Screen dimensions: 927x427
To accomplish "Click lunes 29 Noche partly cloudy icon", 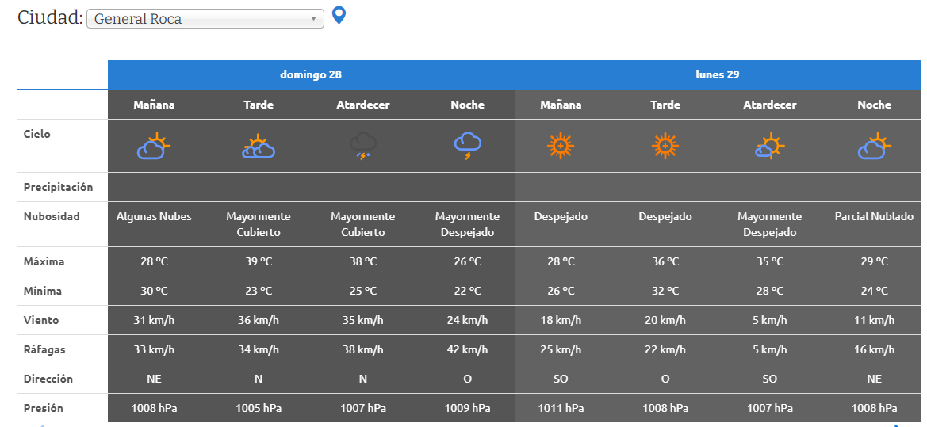I will (x=874, y=146).
